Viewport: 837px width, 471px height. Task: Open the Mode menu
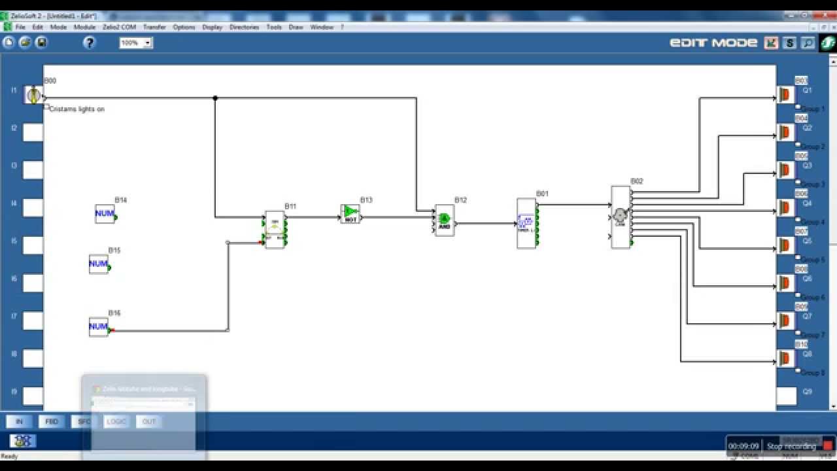[x=58, y=27]
